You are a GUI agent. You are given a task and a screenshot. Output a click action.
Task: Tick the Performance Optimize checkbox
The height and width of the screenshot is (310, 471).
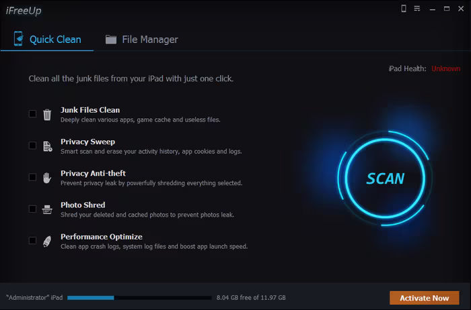[32, 240]
